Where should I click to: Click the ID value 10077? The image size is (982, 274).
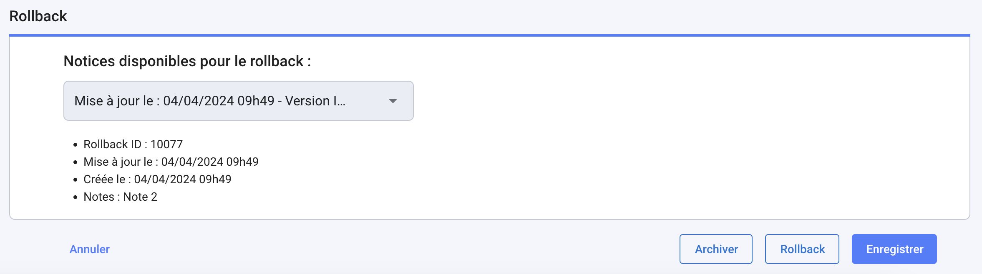click(x=166, y=144)
